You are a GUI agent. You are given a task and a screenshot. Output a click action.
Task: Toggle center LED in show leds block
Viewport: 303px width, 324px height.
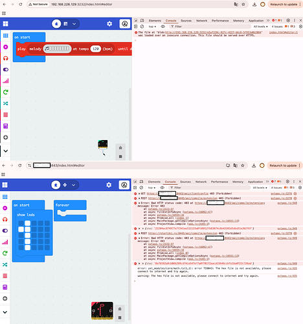[x=34, y=235]
